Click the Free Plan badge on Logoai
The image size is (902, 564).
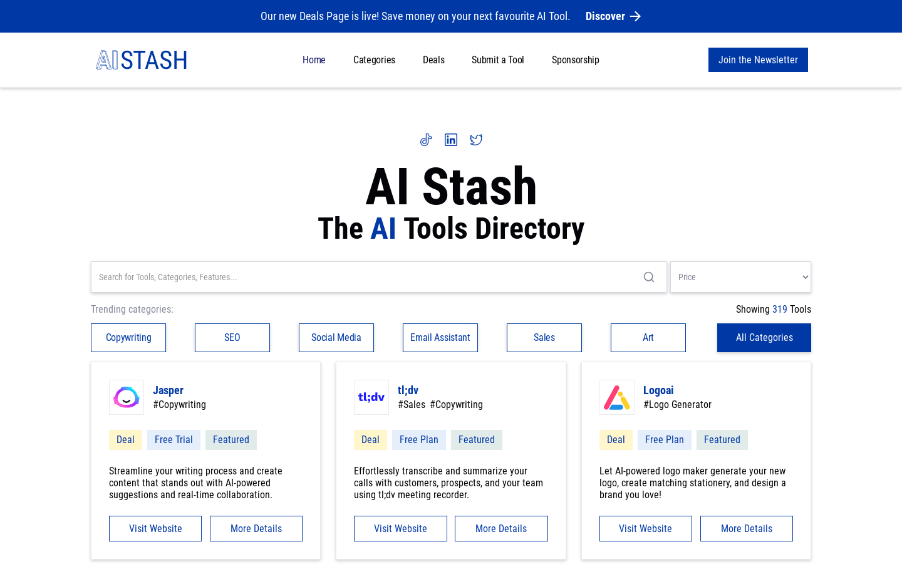pos(665,440)
